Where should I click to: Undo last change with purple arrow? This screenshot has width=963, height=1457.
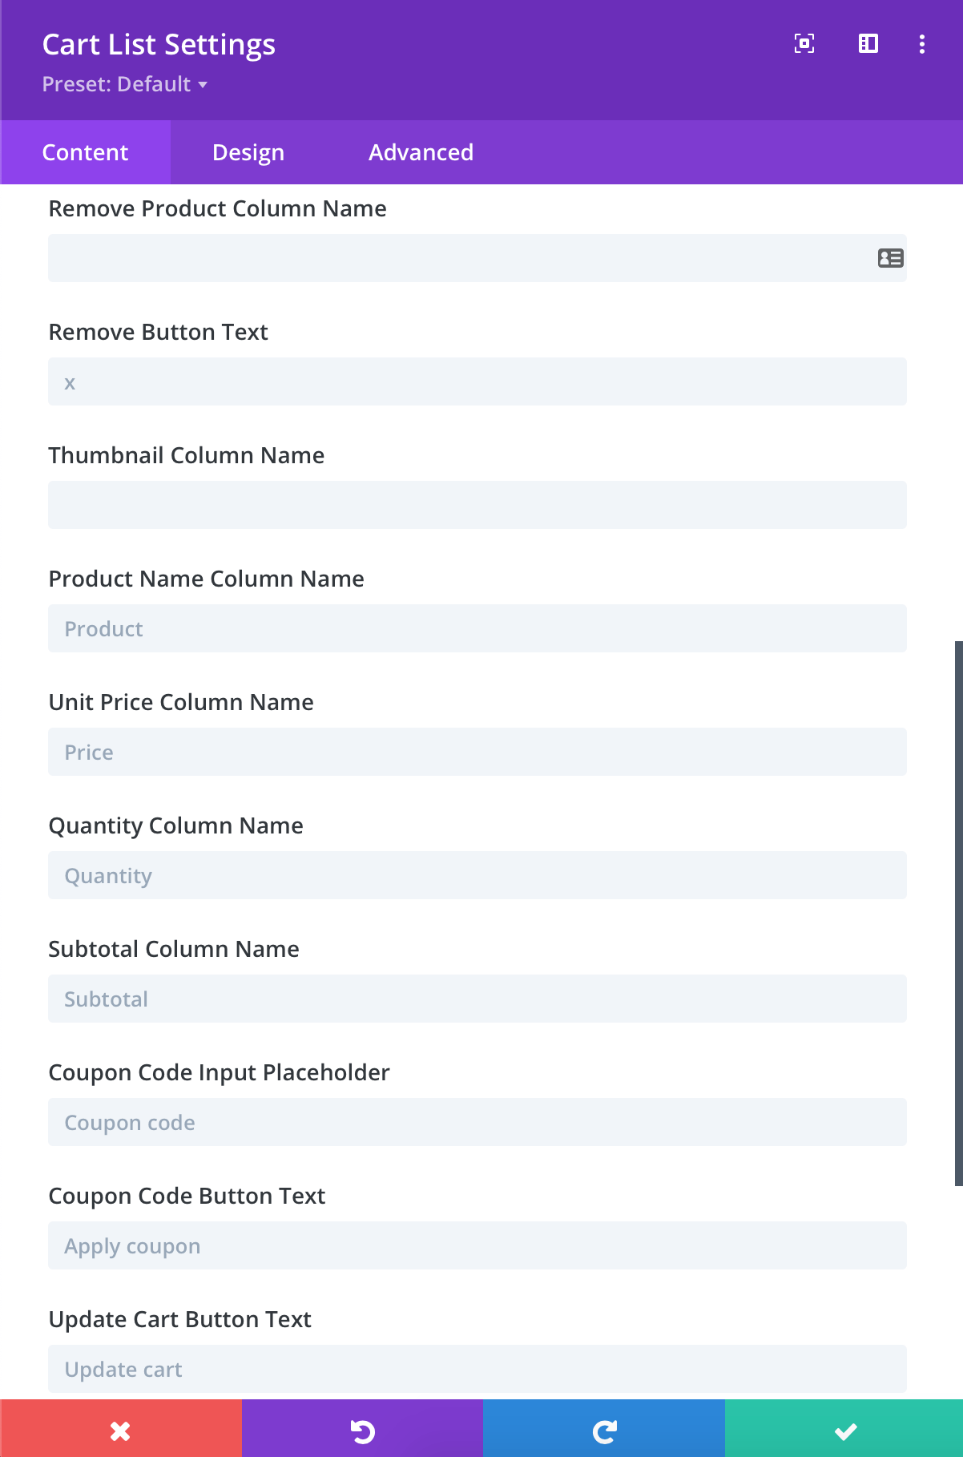click(x=362, y=1430)
